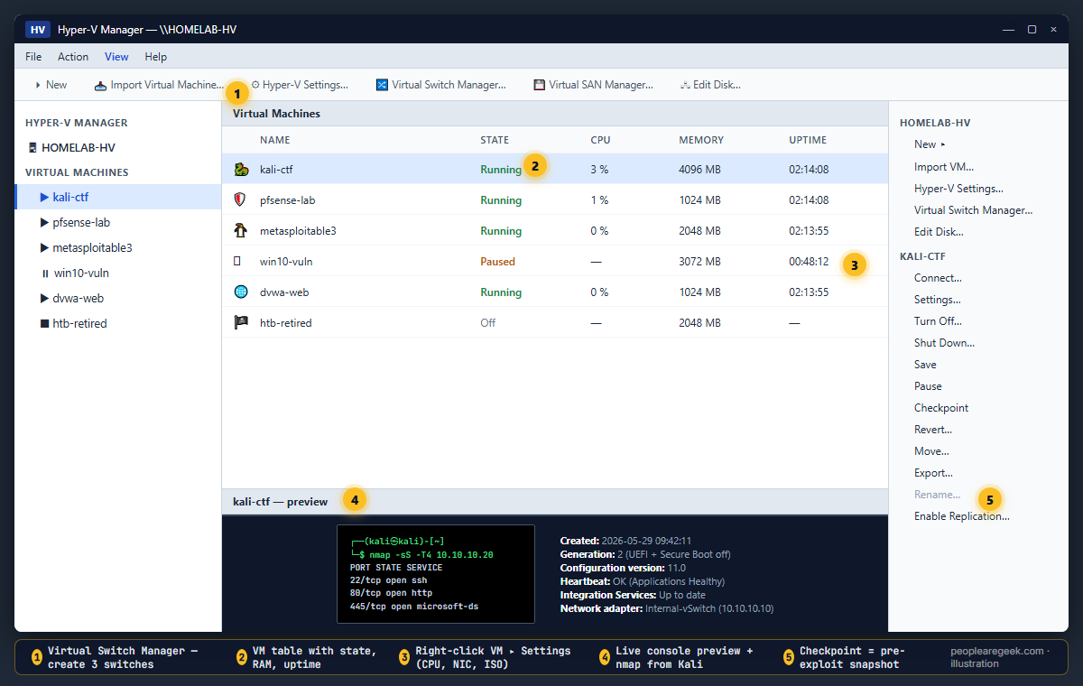1083x686 pixels.
Task: Click the Virtual SAN Manager disk icon
Action: click(539, 85)
